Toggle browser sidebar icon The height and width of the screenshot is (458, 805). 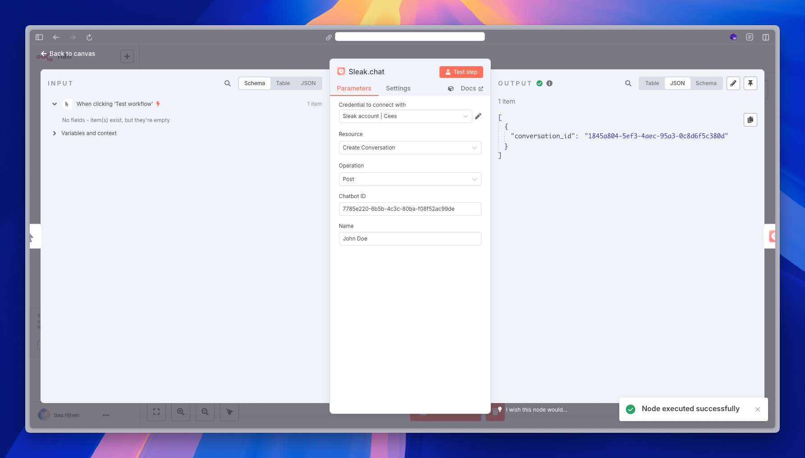(39, 37)
